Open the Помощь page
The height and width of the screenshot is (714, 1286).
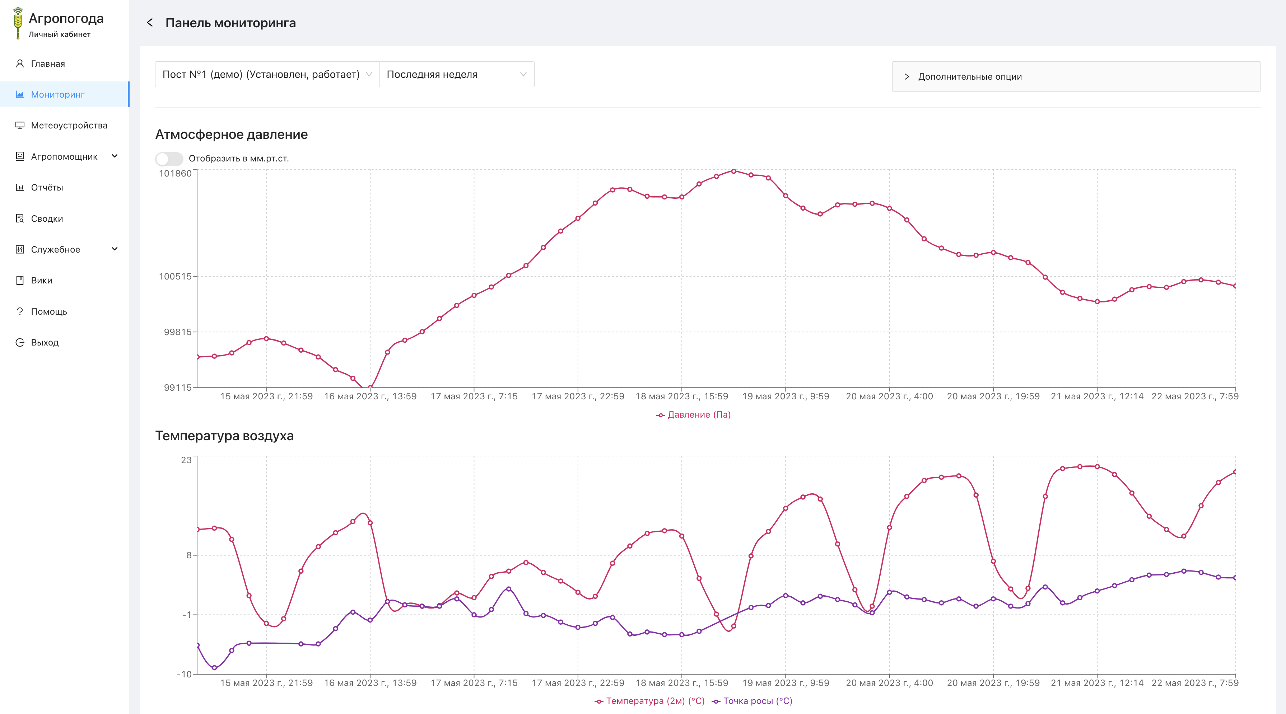(64, 311)
